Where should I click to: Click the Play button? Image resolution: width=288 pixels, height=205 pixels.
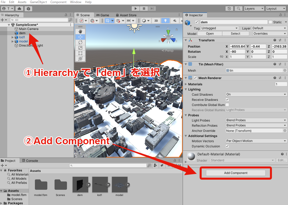coord(135,9)
